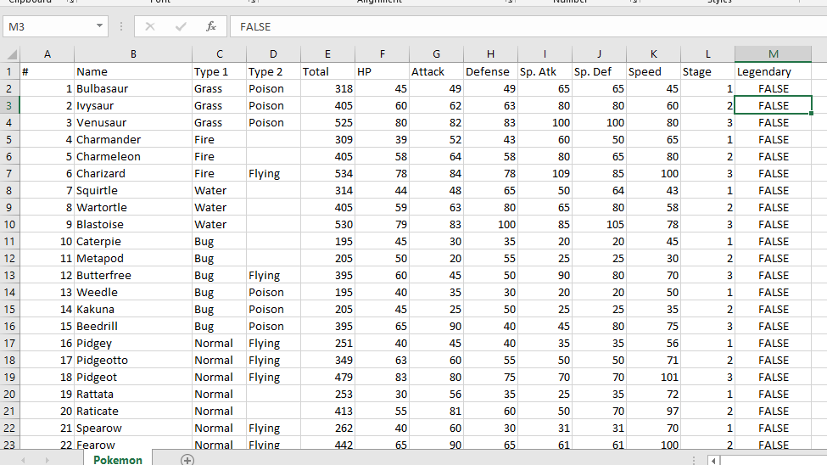Click the Attack header cell

(x=436, y=71)
